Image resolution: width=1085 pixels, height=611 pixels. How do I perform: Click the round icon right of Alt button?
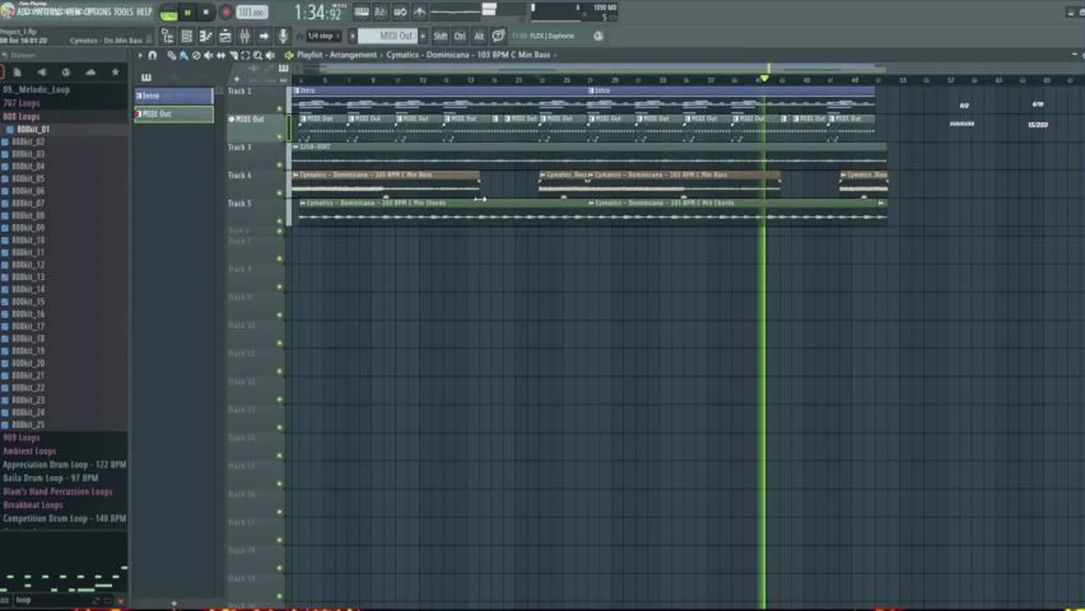click(498, 36)
